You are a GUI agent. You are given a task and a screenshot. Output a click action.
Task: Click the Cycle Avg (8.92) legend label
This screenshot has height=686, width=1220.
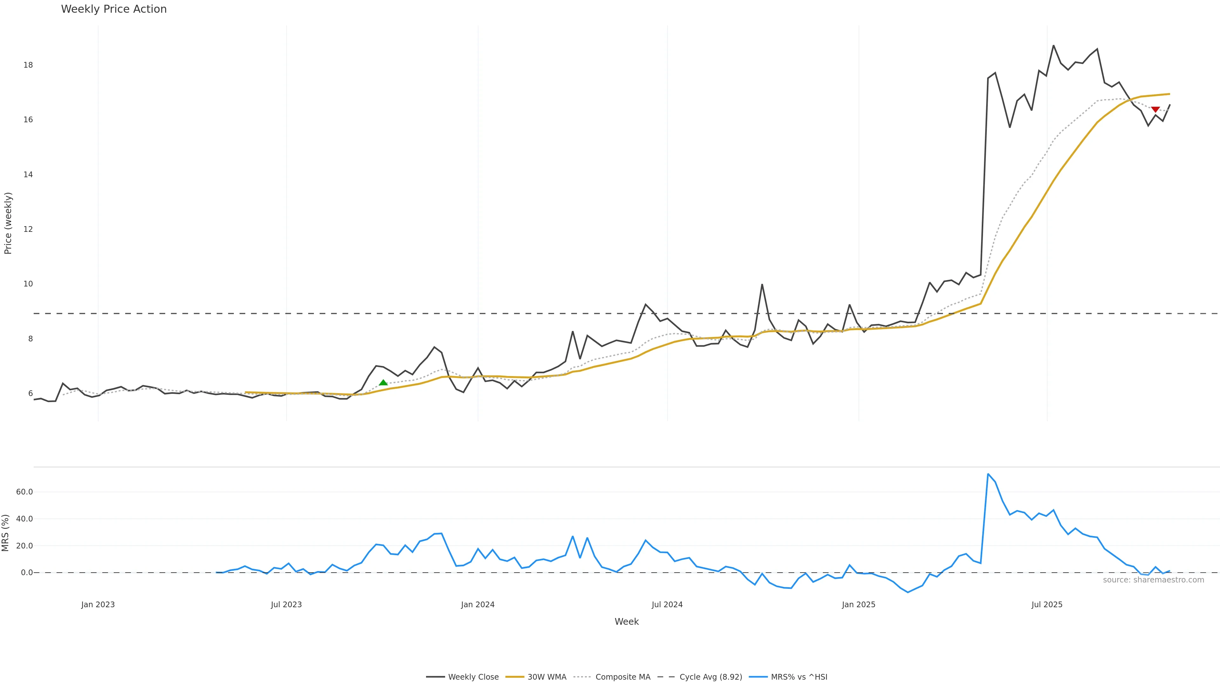710,677
